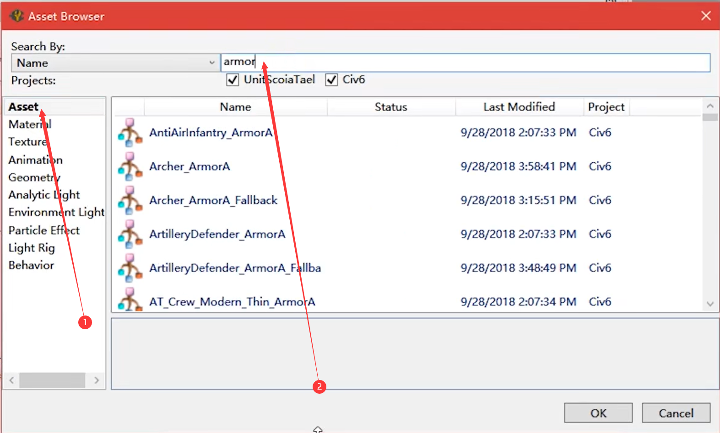Click the Asset Browser title bar logo
The image size is (720, 433).
click(x=17, y=16)
